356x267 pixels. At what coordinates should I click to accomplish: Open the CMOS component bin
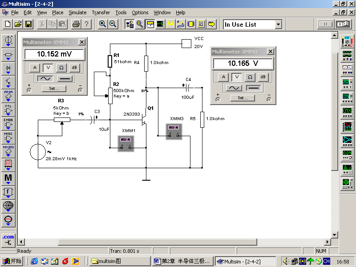(x=8, y=124)
